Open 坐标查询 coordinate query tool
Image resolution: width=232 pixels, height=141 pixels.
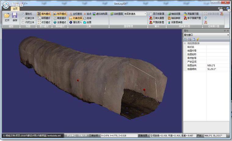click(x=76, y=14)
